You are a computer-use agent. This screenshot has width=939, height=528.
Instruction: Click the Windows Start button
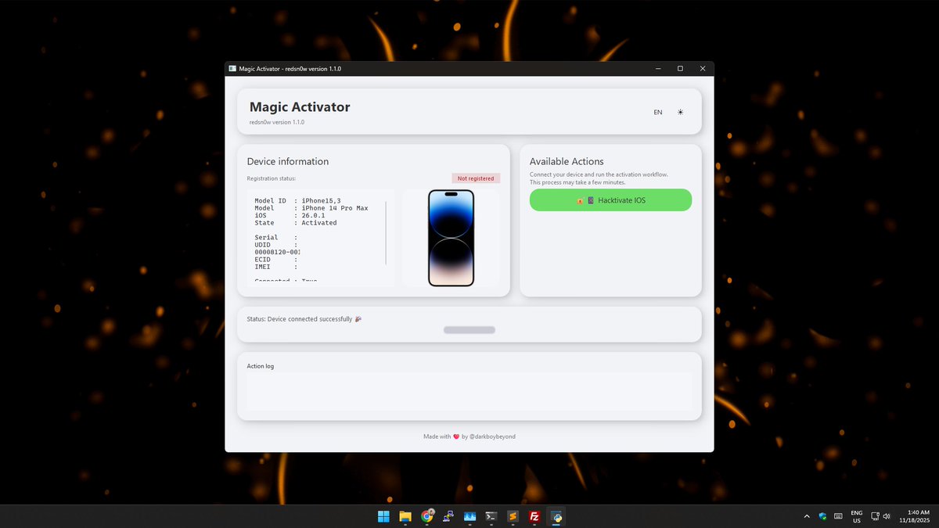pyautogui.click(x=383, y=516)
